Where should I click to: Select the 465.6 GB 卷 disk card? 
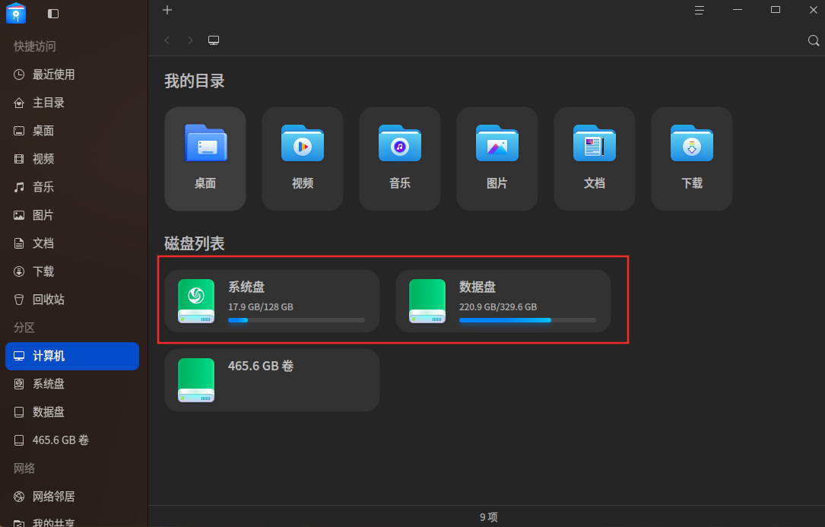272,380
